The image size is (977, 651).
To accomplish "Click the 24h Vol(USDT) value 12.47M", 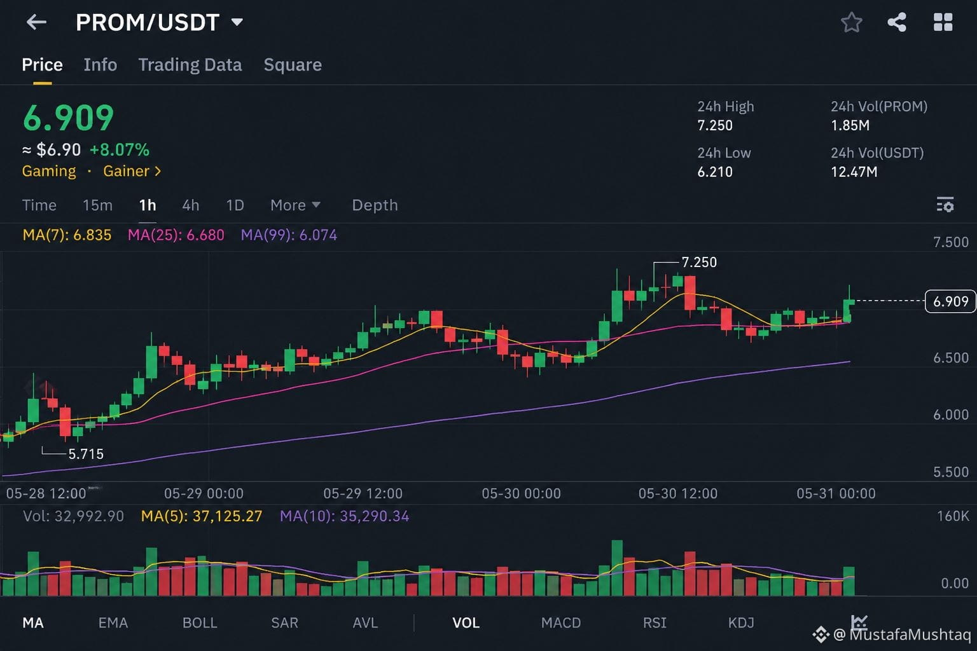I will click(x=854, y=172).
